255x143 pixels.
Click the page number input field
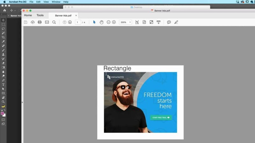click(78, 22)
